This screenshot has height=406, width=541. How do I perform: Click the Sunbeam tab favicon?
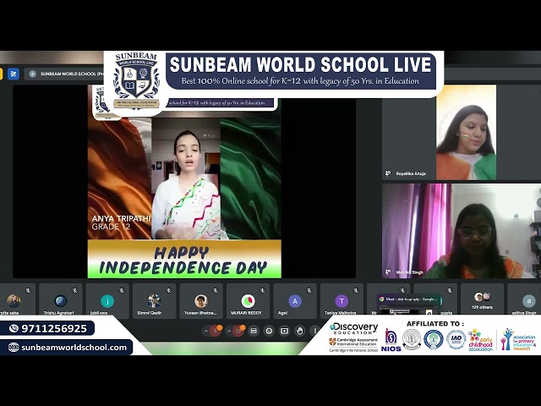[32, 74]
